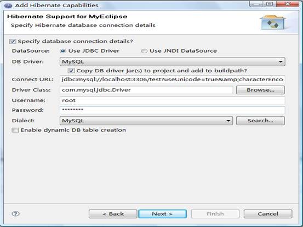Return with the Back button
This screenshot has height=227, width=303.
(x=113, y=214)
